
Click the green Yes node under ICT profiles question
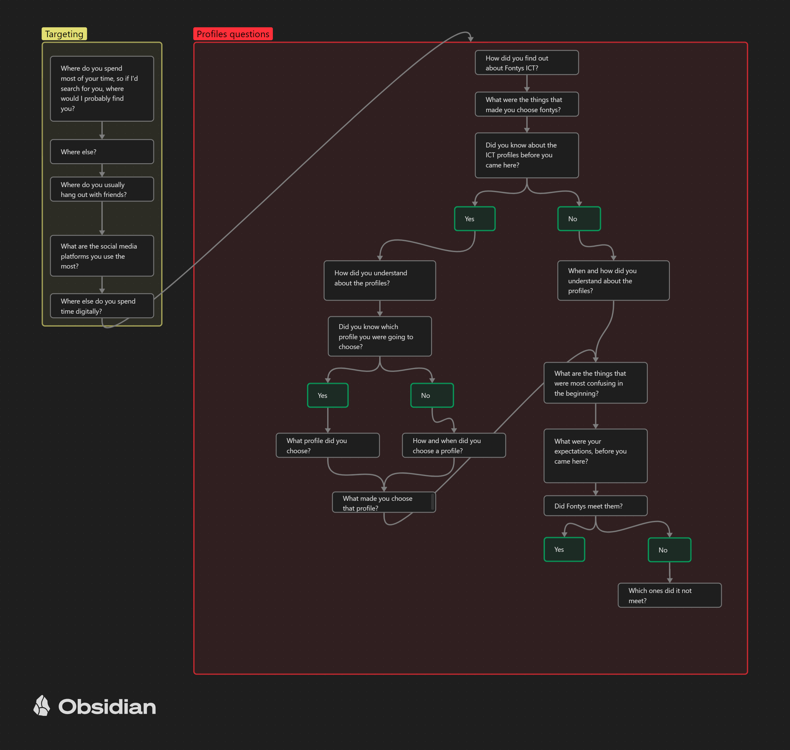tap(474, 219)
